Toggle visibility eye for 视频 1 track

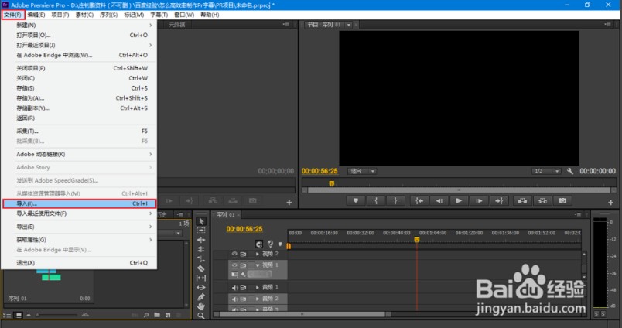[234, 265]
